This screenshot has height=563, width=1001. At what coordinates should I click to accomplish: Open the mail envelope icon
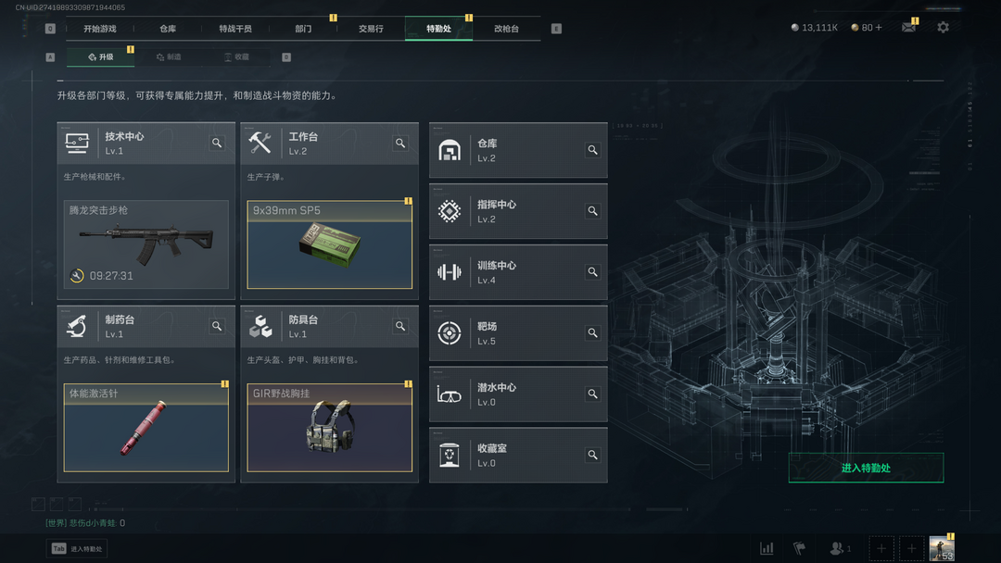point(908,28)
